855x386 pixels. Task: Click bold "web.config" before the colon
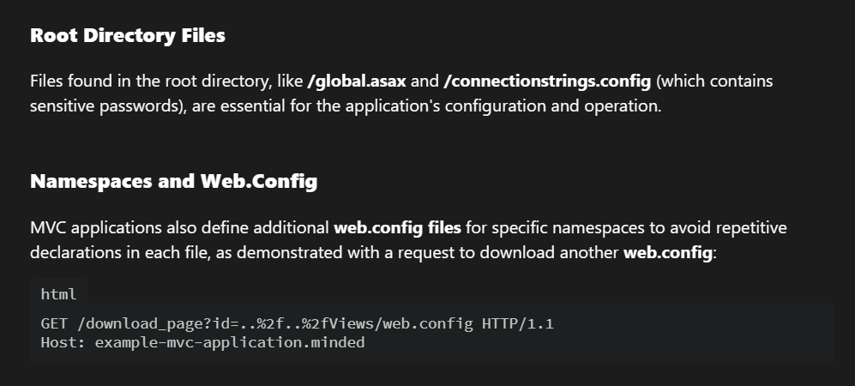[667, 254]
